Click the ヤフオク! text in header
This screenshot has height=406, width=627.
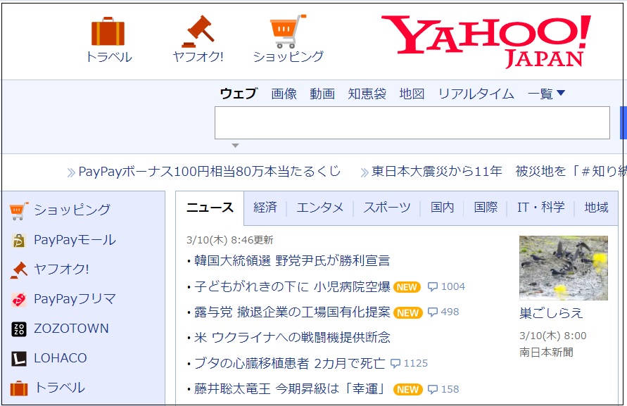pyautogui.click(x=198, y=57)
